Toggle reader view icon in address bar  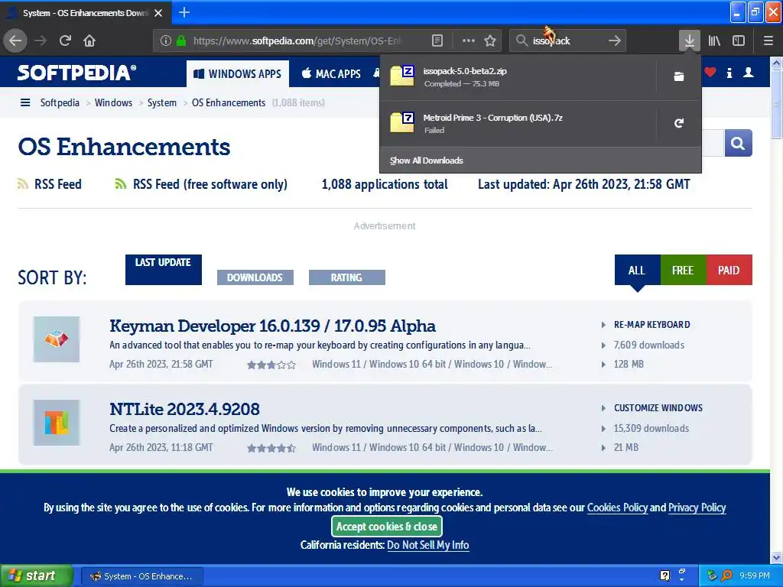pyautogui.click(x=437, y=41)
